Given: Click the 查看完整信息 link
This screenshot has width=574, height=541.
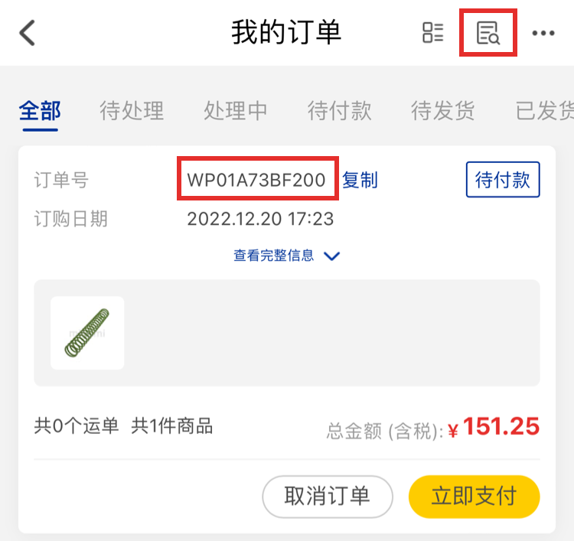Looking at the screenshot, I should [274, 255].
